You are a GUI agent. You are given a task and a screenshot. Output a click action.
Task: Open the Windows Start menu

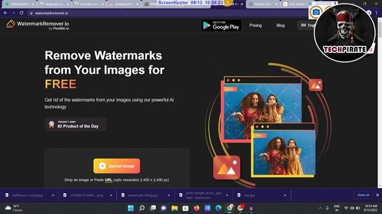click(x=131, y=208)
